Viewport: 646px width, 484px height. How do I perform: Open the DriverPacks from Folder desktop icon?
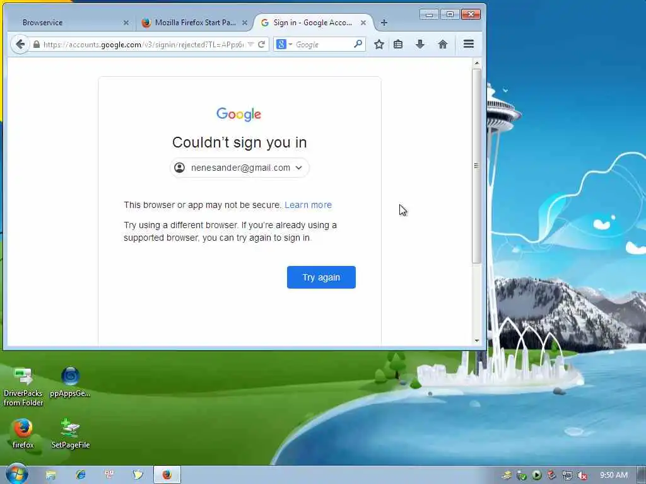point(23,387)
